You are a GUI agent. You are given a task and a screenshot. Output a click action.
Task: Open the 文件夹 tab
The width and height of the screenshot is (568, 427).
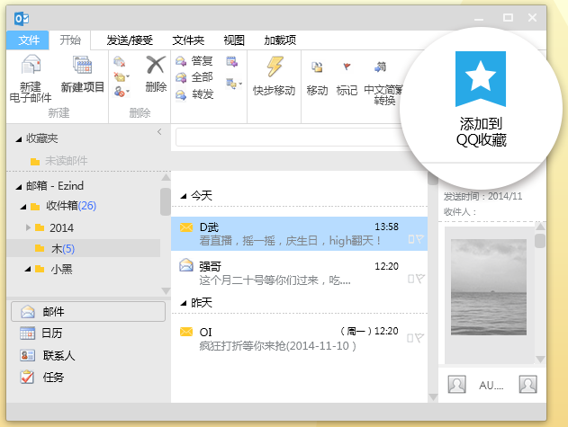point(188,40)
